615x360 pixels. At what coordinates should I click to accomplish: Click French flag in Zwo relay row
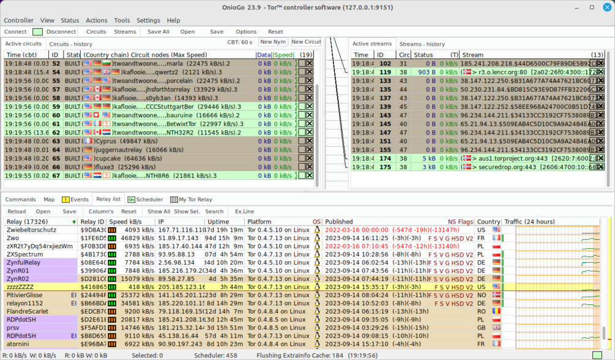coord(496,238)
